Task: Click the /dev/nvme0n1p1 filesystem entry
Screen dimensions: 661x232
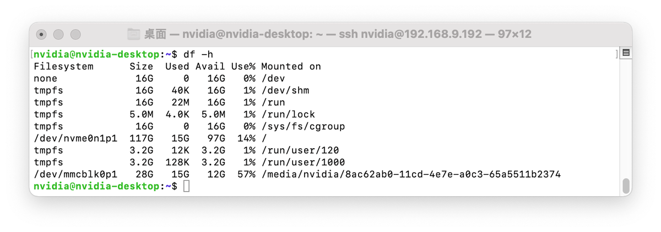Action: pos(75,138)
